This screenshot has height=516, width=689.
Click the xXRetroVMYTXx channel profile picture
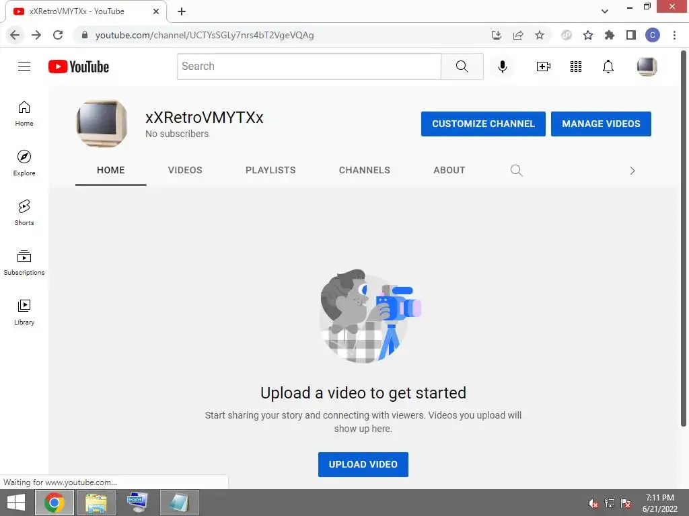102,124
